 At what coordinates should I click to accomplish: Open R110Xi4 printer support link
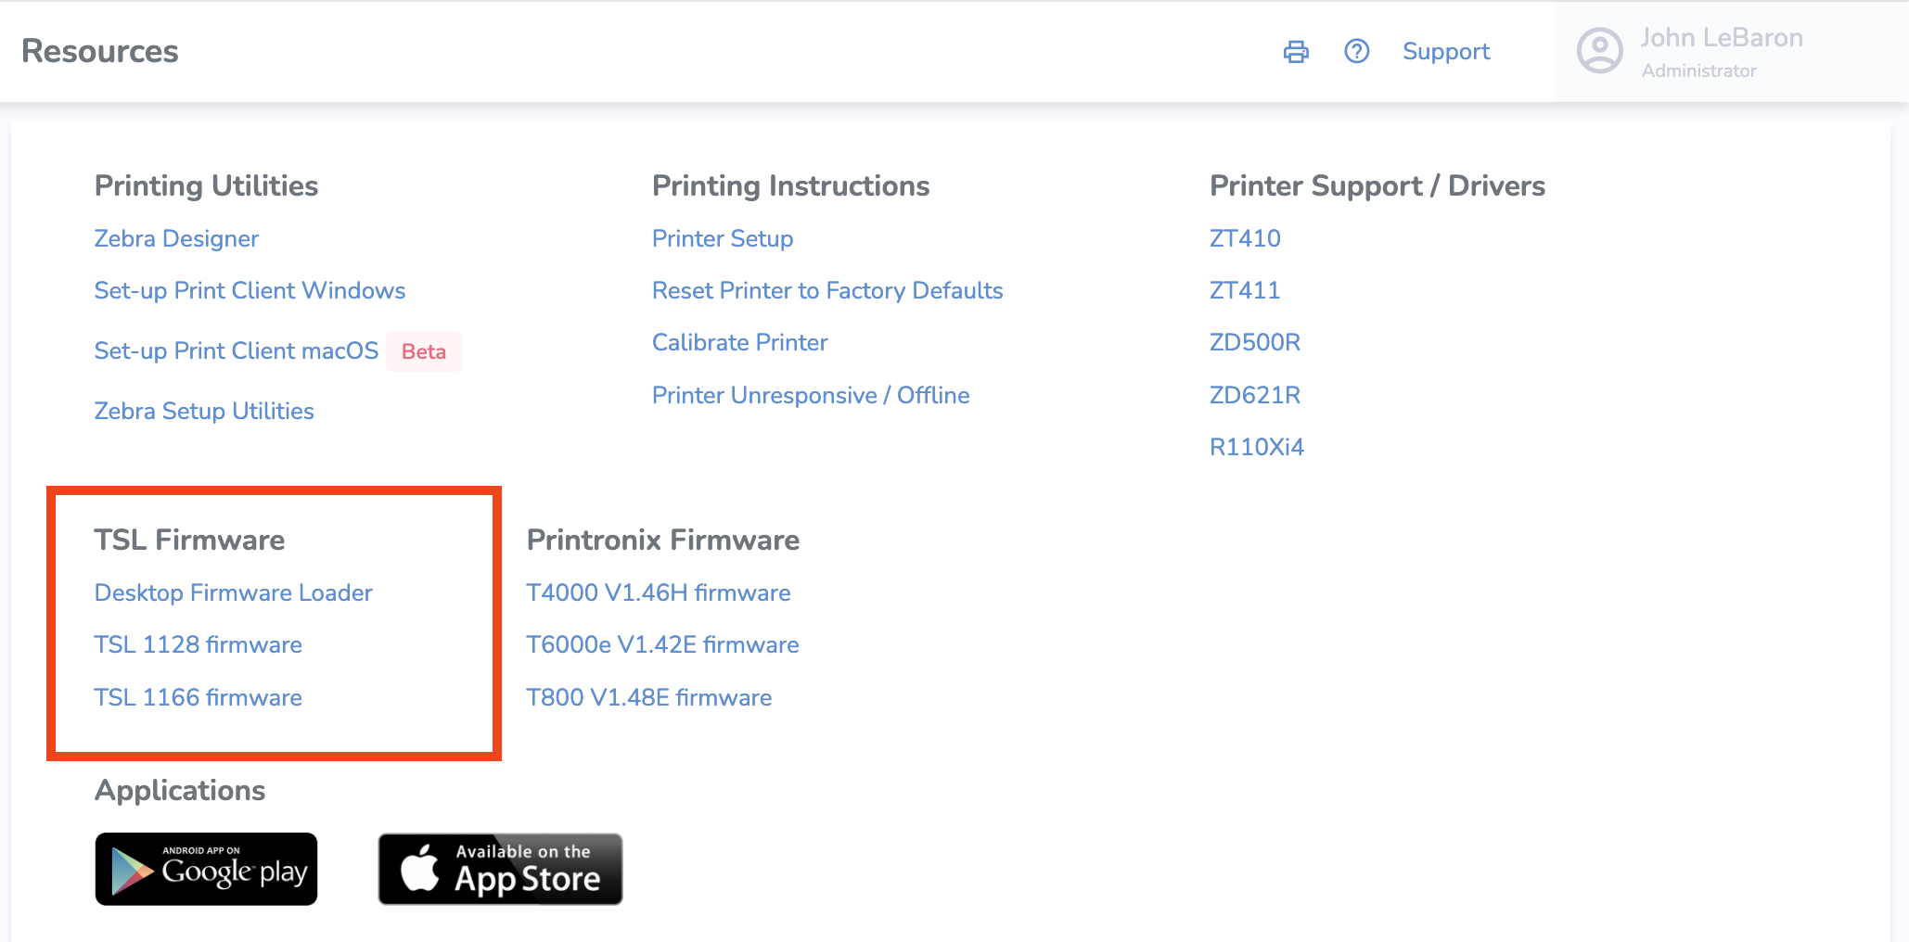(x=1256, y=447)
